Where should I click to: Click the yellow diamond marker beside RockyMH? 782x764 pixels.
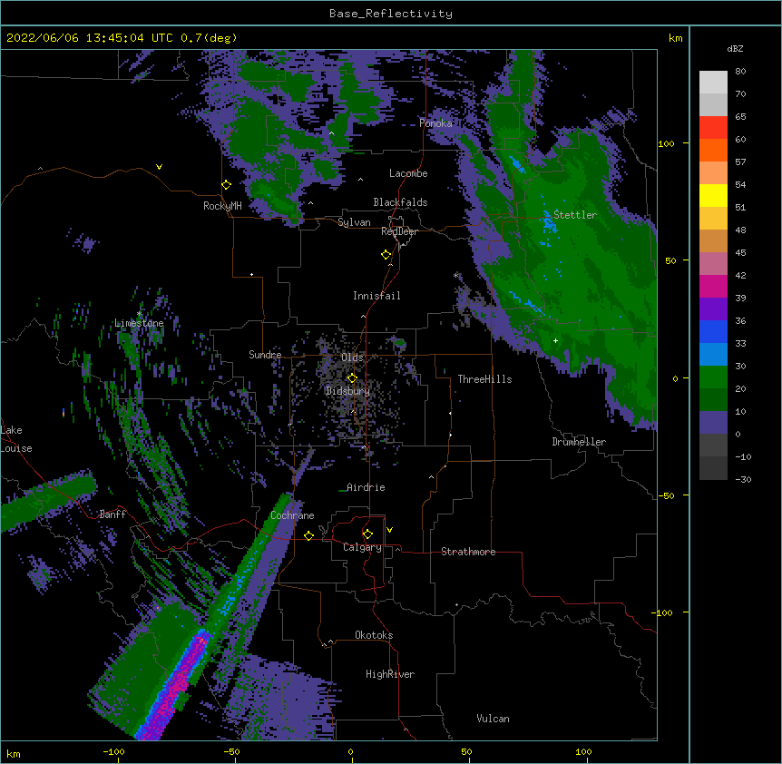point(226,185)
